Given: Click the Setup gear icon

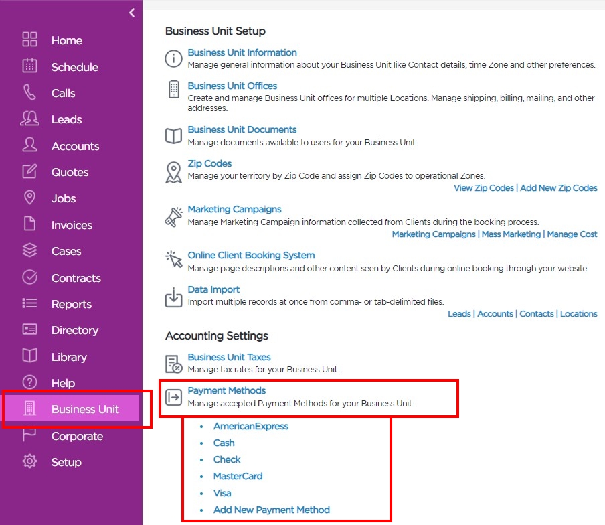Looking at the screenshot, I should [x=29, y=461].
